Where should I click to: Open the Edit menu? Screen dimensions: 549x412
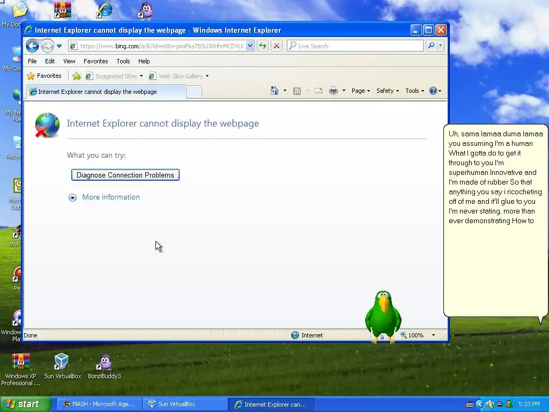50,61
